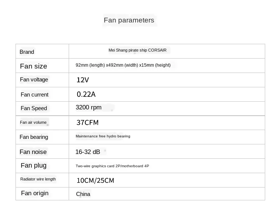Click the 10CM/25CM value
Screen dimensions: 277x214
pos(95,180)
